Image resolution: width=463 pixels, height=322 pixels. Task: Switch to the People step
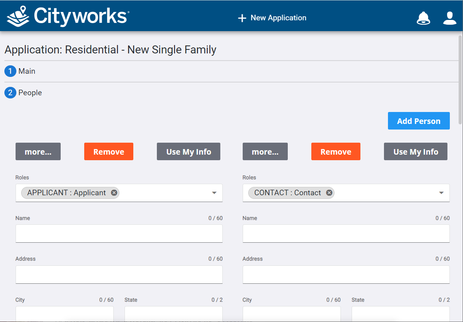32,92
